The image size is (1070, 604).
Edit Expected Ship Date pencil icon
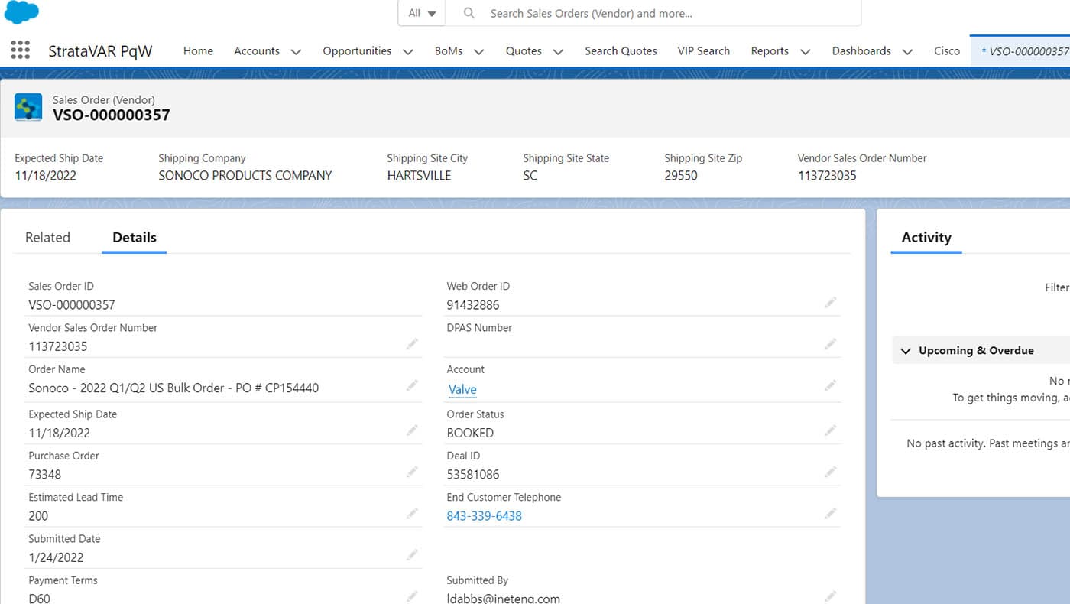[412, 430]
